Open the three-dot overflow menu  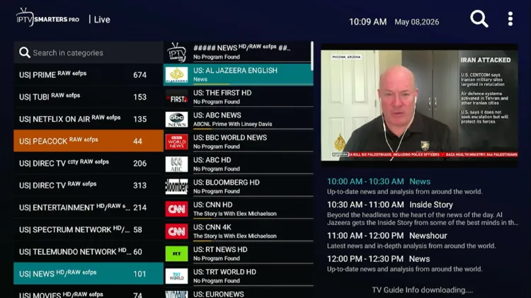(510, 19)
